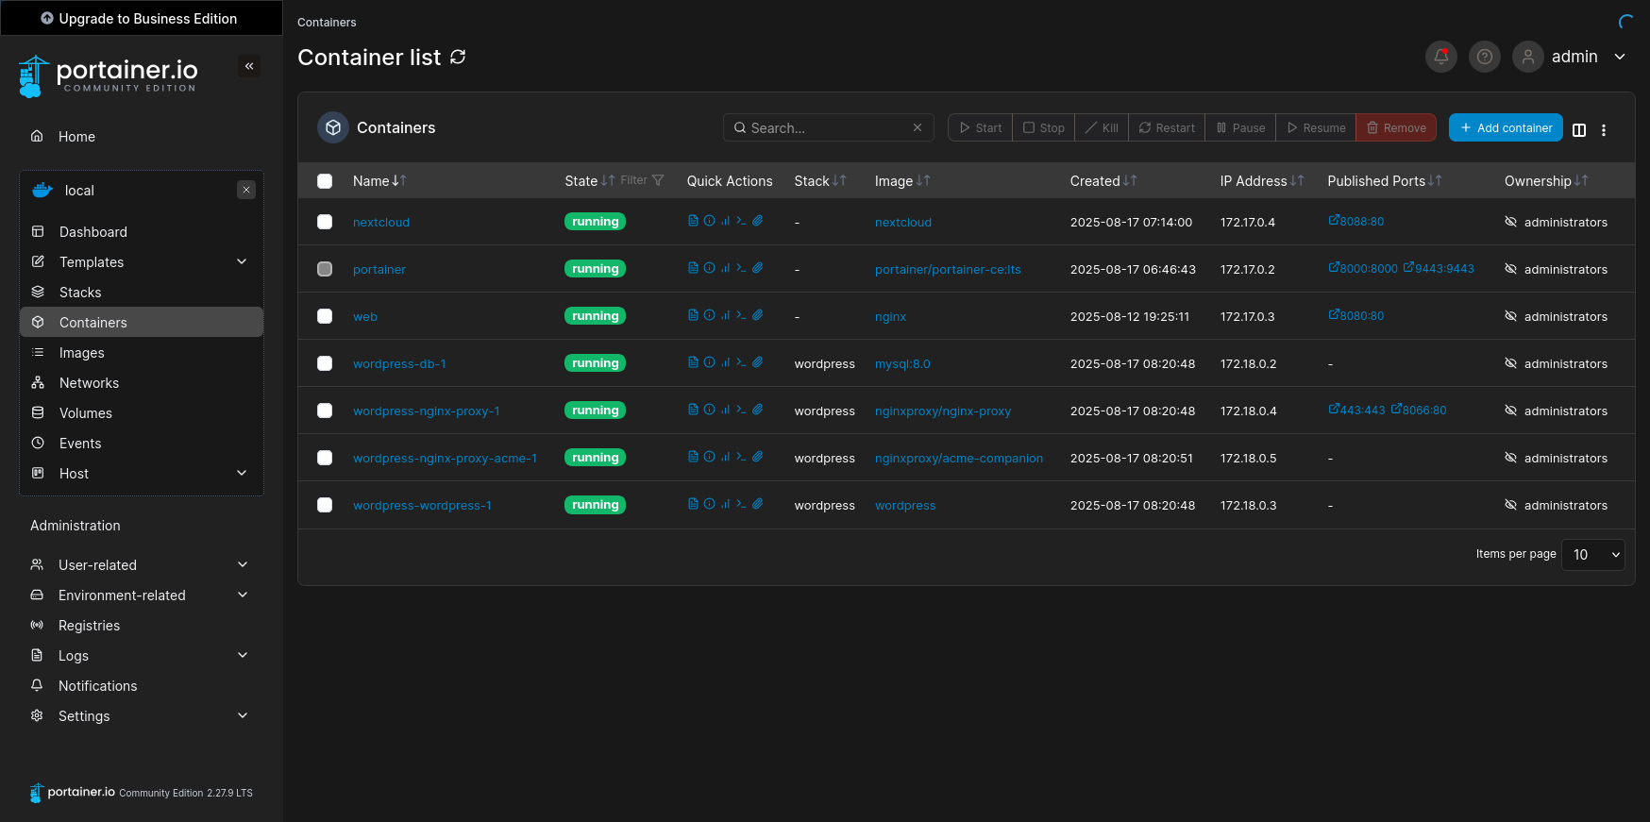This screenshot has width=1650, height=822.
Task: Click the Add container button
Action: pos(1506,127)
